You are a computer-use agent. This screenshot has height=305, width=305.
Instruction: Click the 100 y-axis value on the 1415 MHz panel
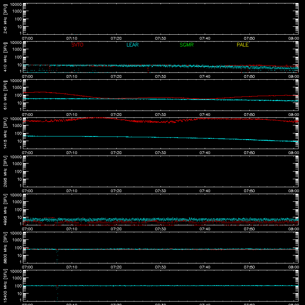point(18,133)
